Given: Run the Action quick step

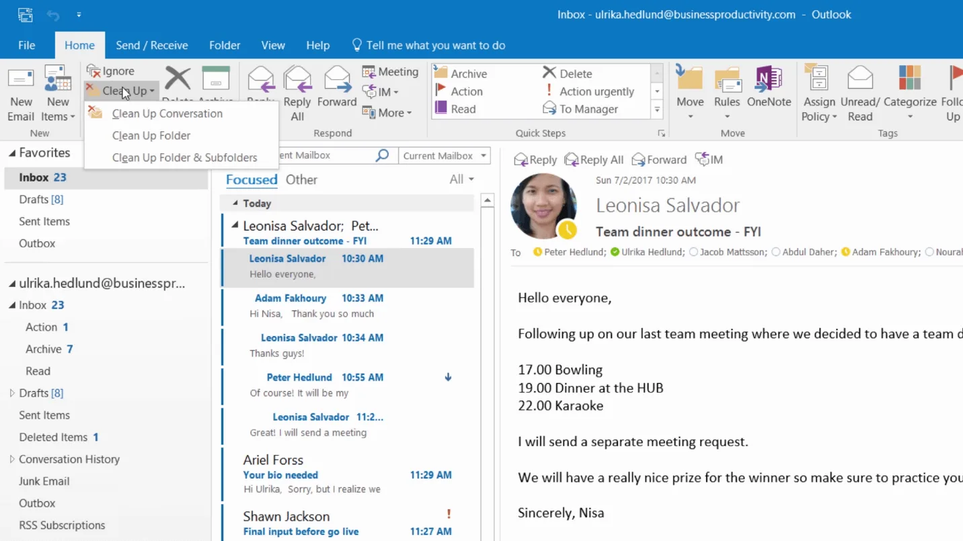Looking at the screenshot, I should [459, 91].
